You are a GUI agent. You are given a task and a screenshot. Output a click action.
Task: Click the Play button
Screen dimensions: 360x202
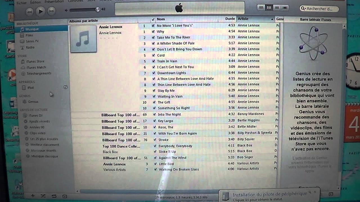[40, 11]
